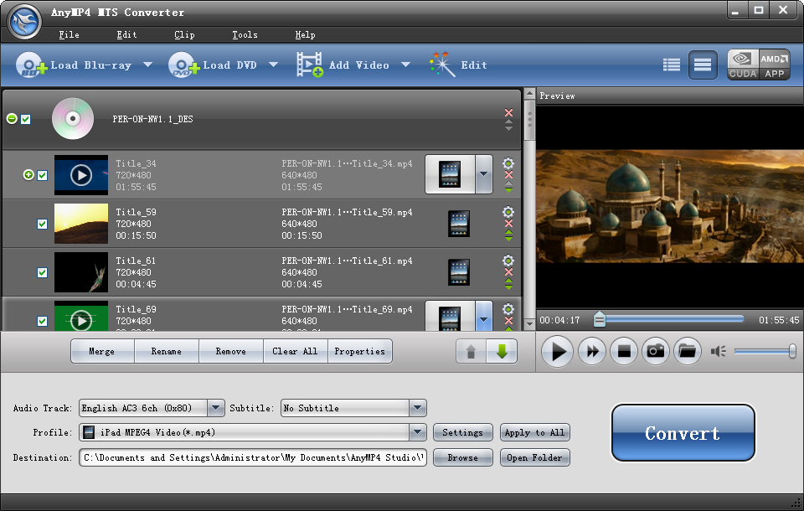Open the File menu
Screen dimensions: 804x511
69,34
